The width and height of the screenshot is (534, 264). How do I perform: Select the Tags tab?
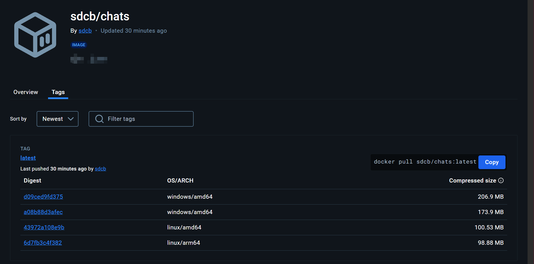click(x=58, y=92)
